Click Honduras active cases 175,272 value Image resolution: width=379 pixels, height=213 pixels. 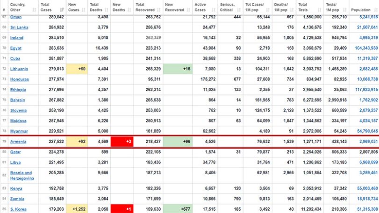[208, 79]
